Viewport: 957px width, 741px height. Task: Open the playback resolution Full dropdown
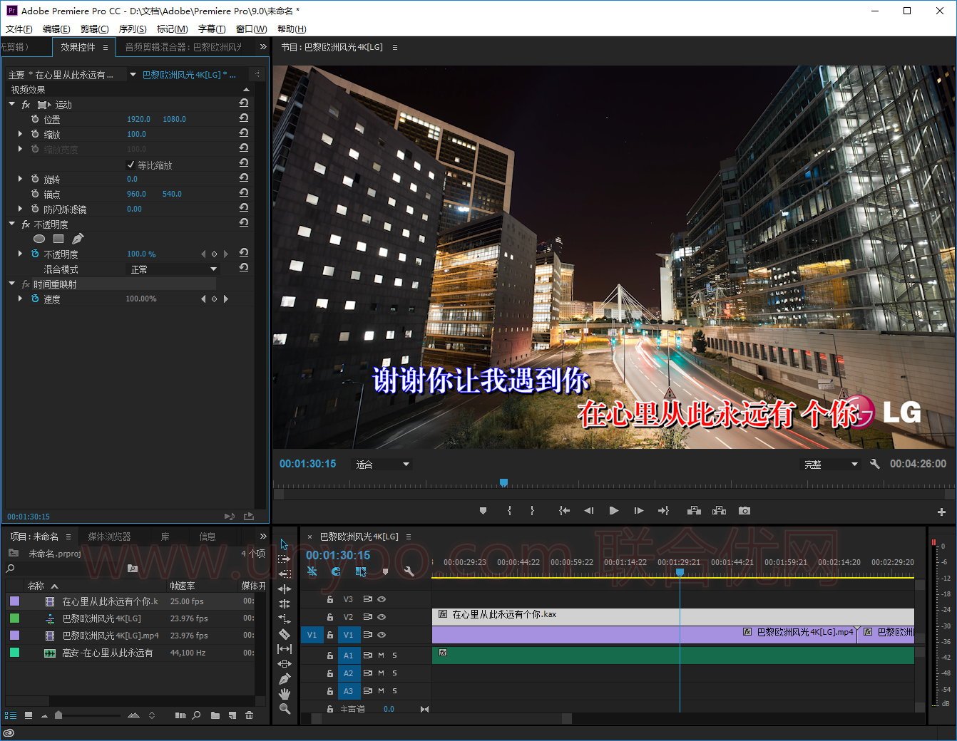coord(831,465)
